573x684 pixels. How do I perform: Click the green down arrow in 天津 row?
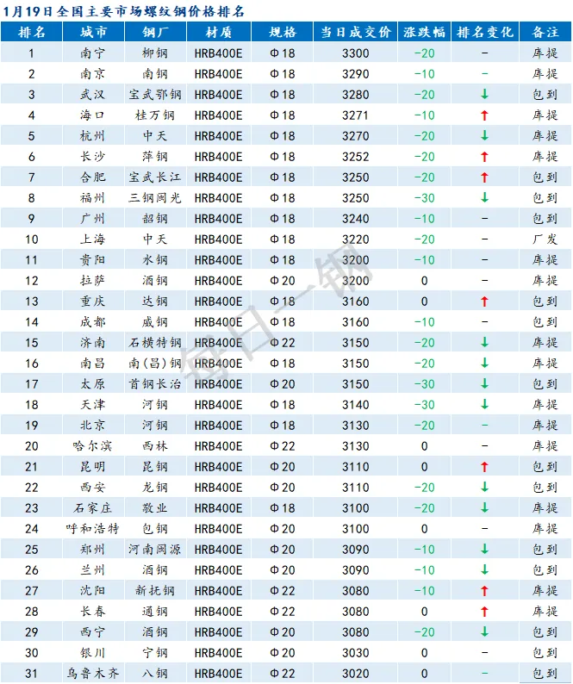[484, 404]
